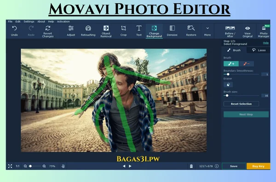Click the Boundary Smoothness value field
The height and width of the screenshot is (182, 276).
coord(265,74)
